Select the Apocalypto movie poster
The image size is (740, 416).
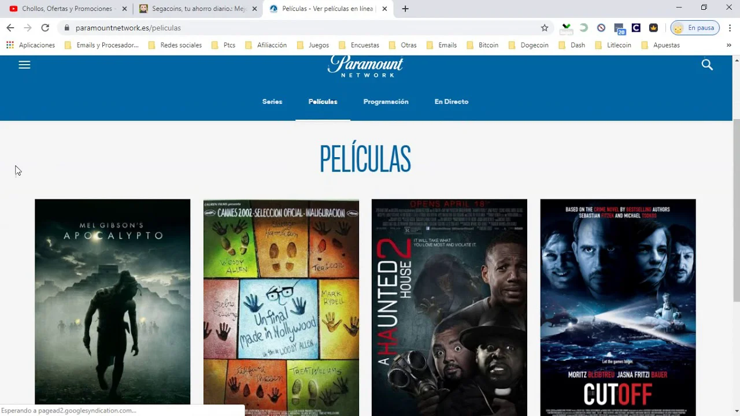click(112, 302)
